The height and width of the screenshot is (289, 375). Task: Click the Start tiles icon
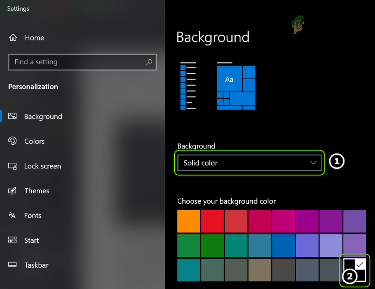(13, 240)
